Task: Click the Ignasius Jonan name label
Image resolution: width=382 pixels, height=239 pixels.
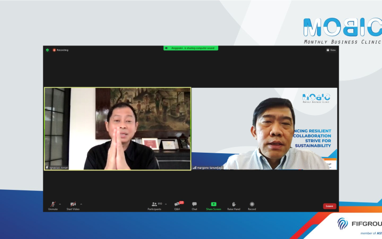Action: [x=59, y=168]
